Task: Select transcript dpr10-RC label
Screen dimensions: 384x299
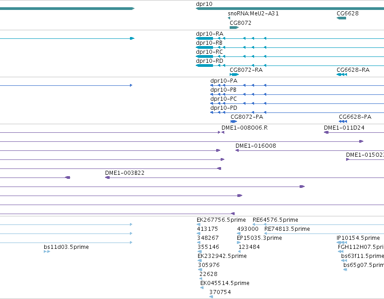Action: [x=209, y=52]
